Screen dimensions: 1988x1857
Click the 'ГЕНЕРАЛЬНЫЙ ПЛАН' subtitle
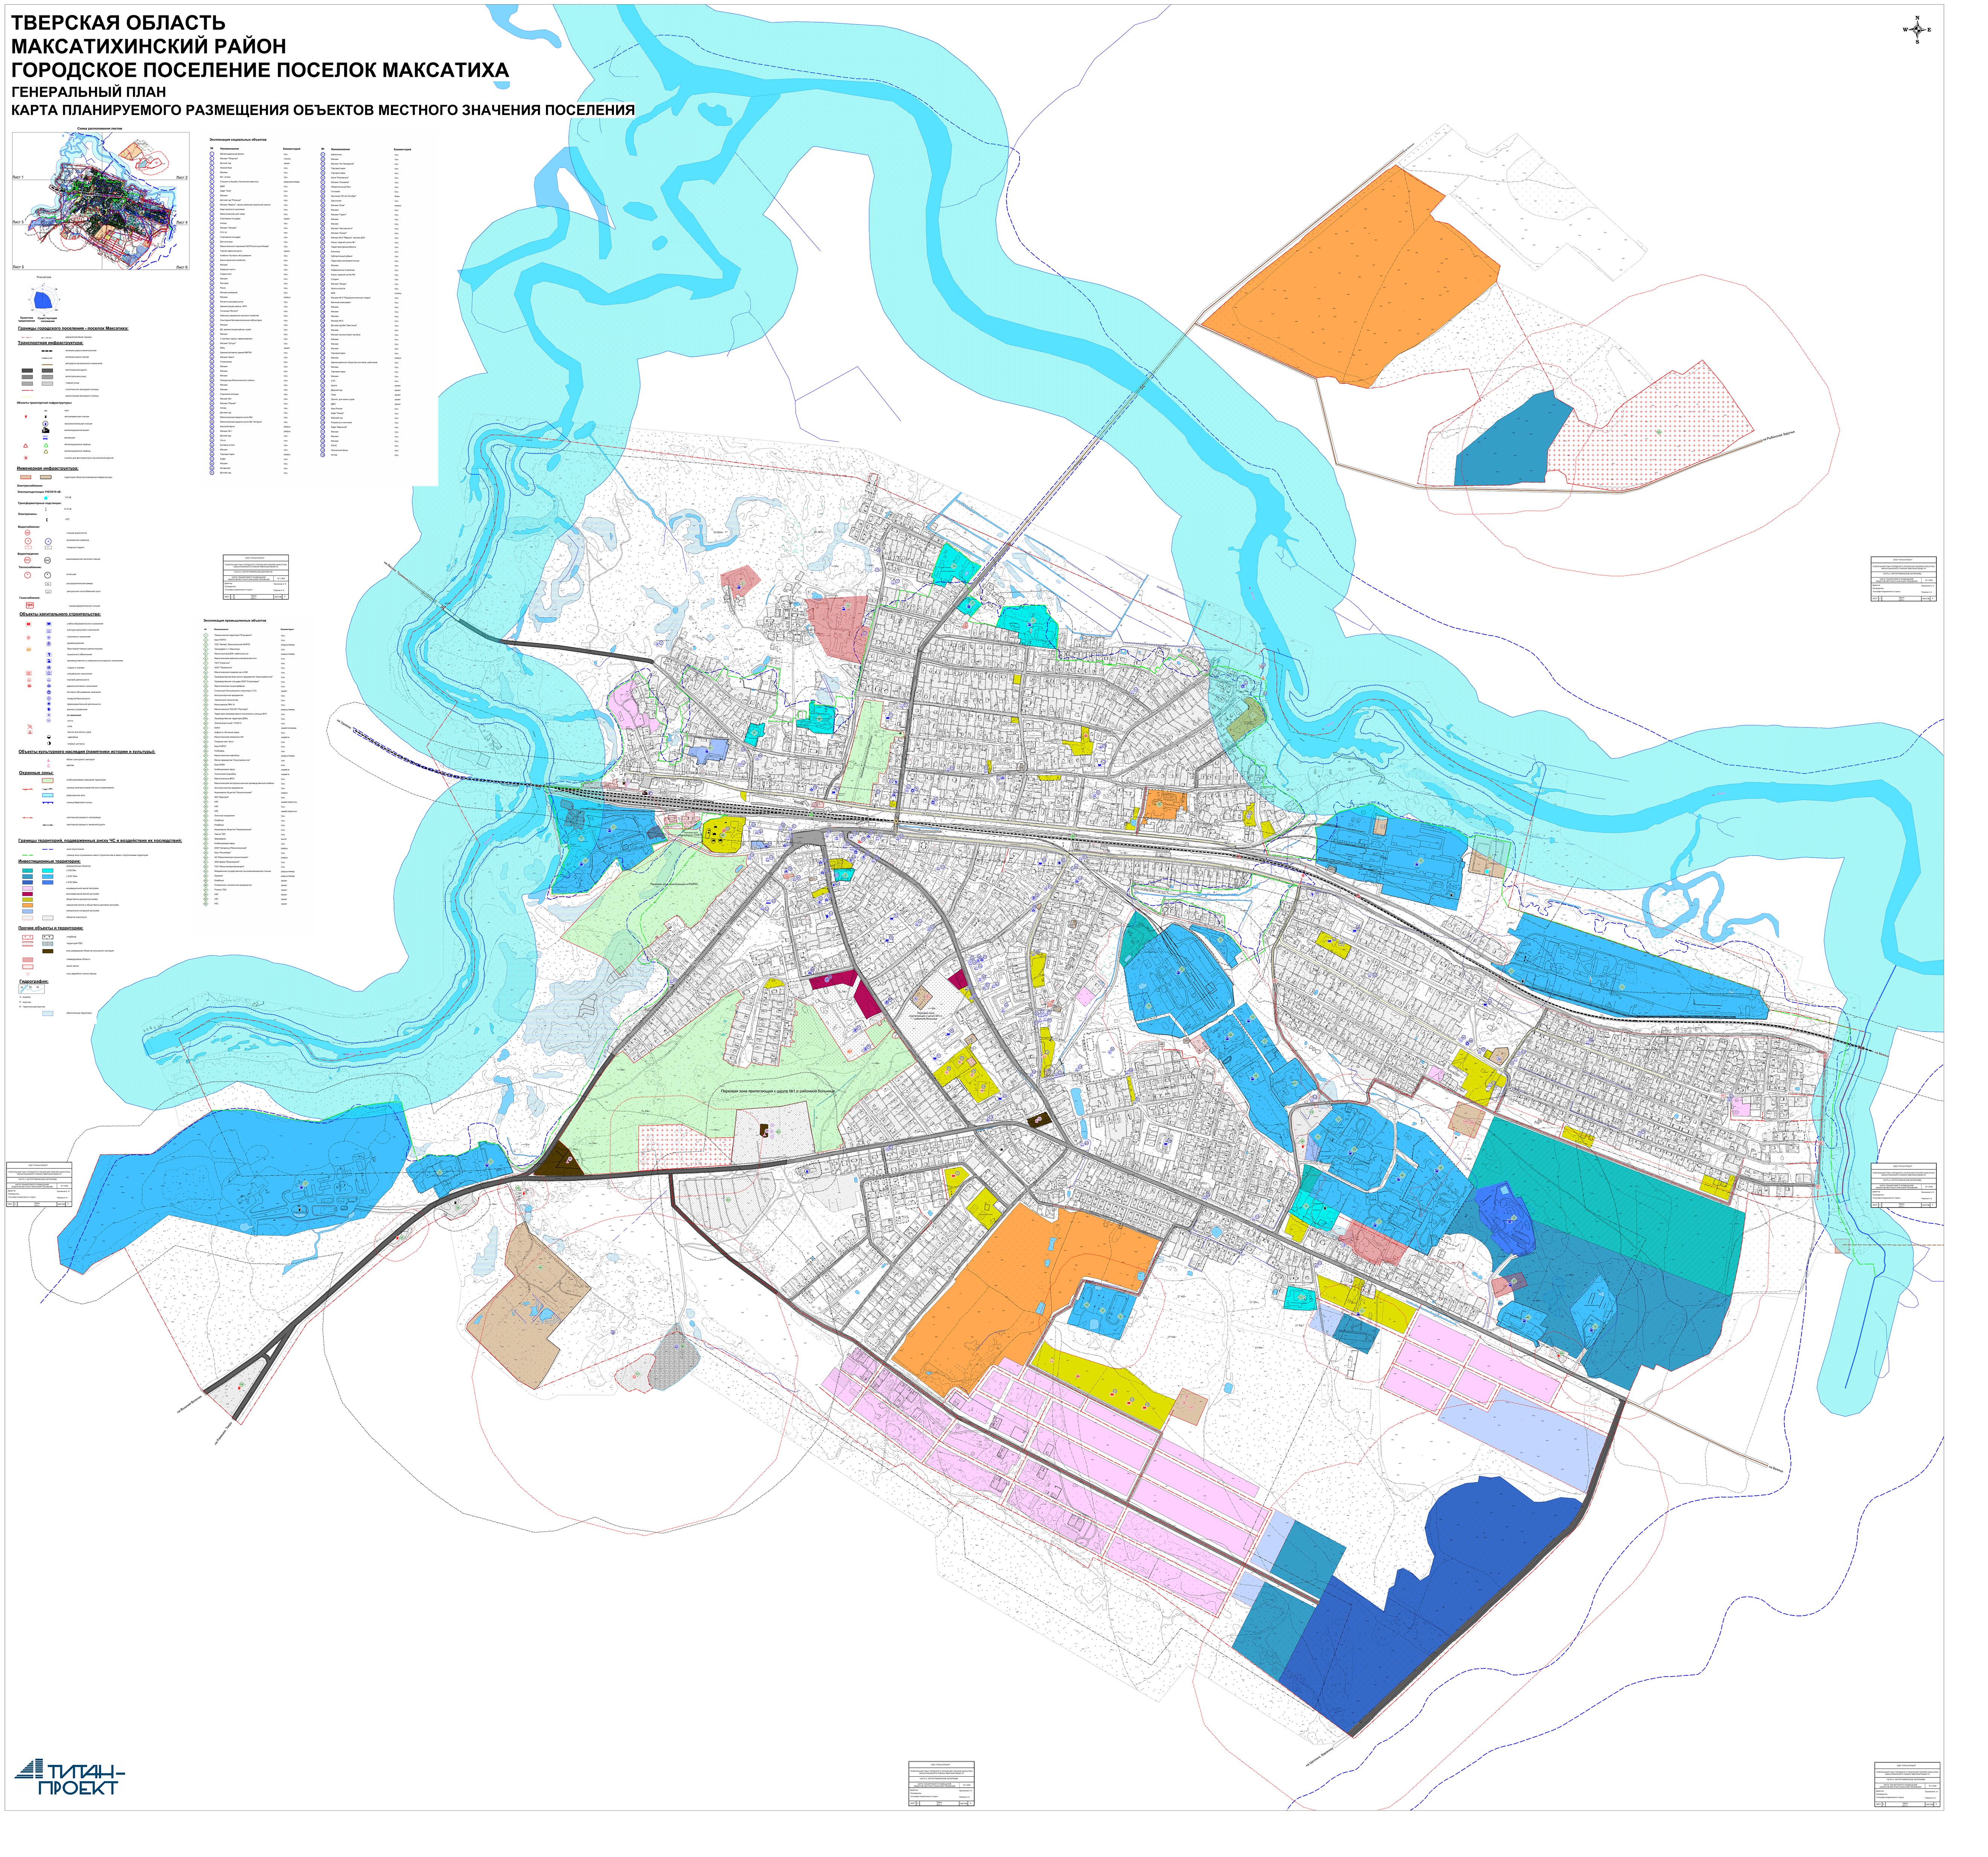coord(89,92)
